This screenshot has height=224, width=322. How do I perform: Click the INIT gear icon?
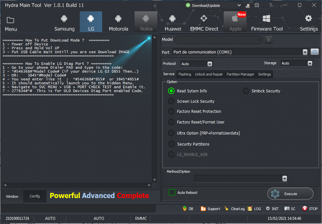pos(268,208)
